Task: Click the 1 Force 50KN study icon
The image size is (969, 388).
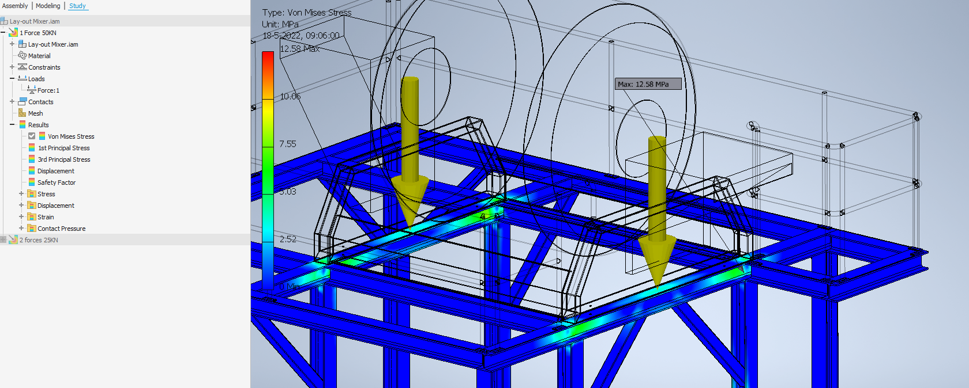Action: click(13, 33)
